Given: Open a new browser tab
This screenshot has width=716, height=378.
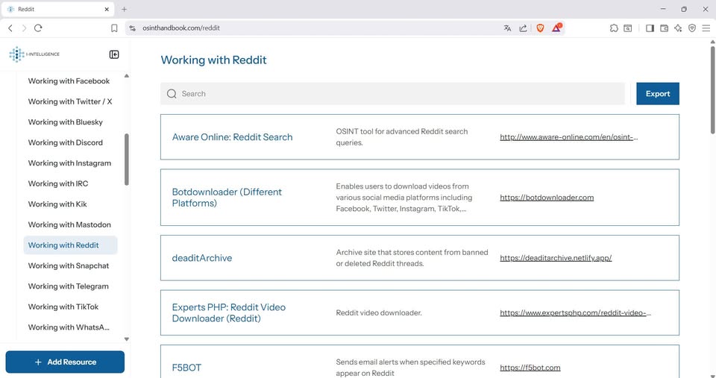Looking at the screenshot, I should point(125,9).
